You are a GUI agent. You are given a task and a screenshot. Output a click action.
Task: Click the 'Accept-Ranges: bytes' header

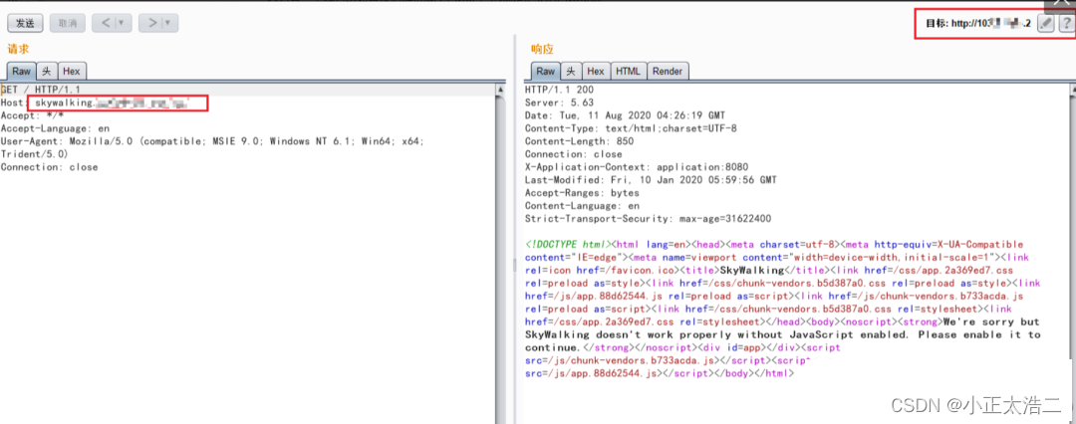582,193
